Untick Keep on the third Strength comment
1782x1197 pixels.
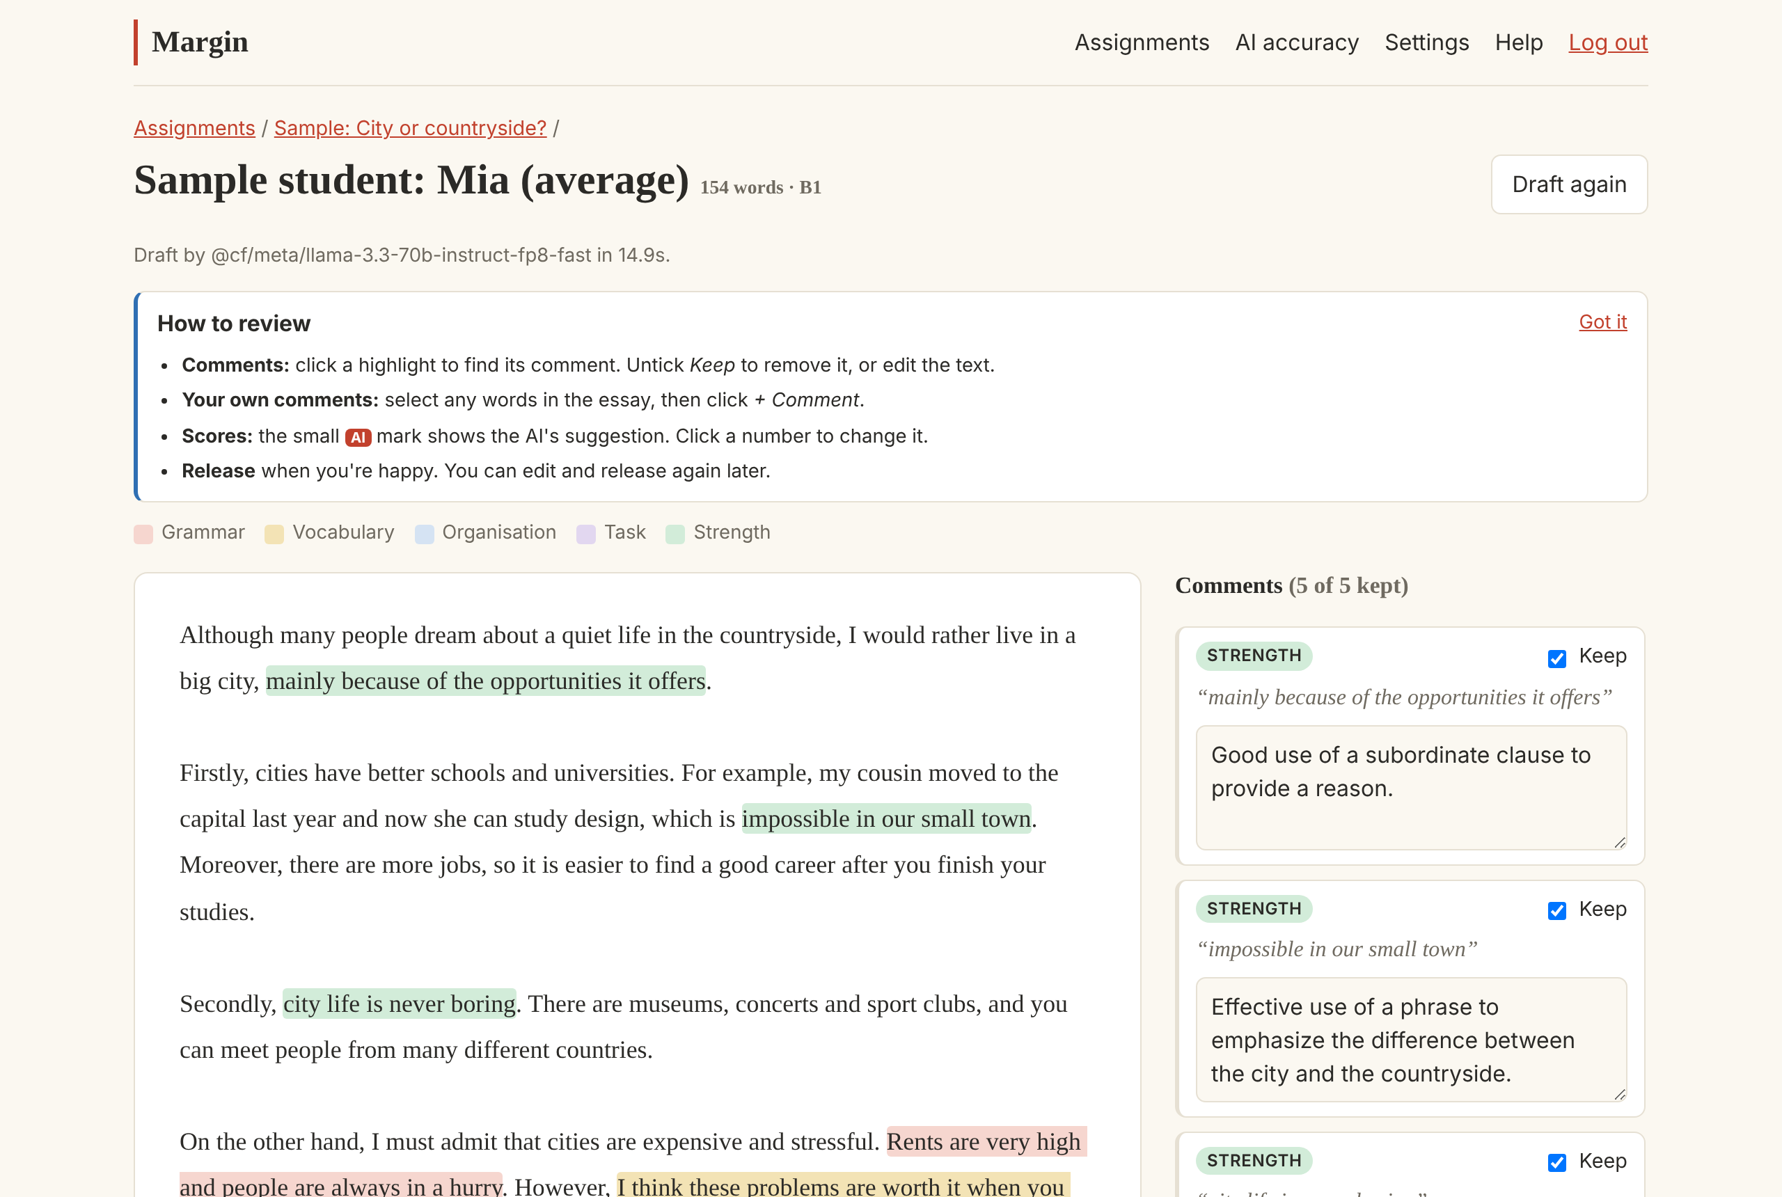(x=1556, y=1162)
